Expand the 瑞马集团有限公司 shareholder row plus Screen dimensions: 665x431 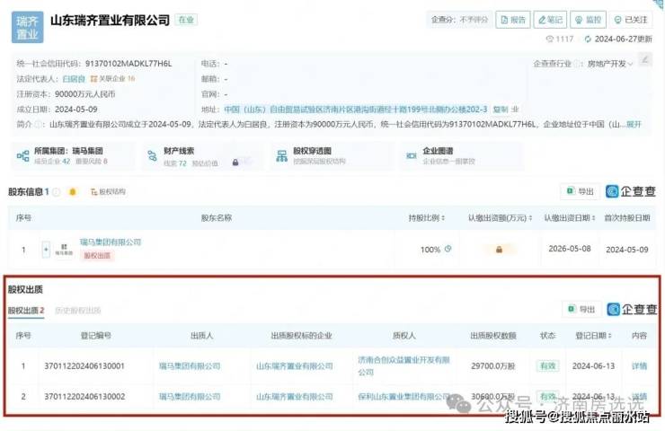(46, 250)
